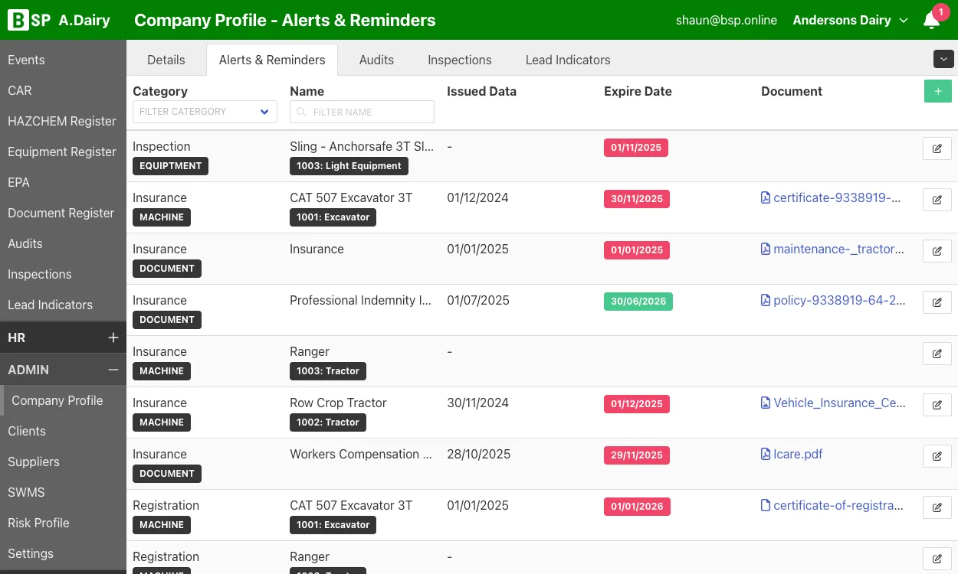Edit the Workers Compensation row
Screen dimensions: 958x574
point(937,456)
